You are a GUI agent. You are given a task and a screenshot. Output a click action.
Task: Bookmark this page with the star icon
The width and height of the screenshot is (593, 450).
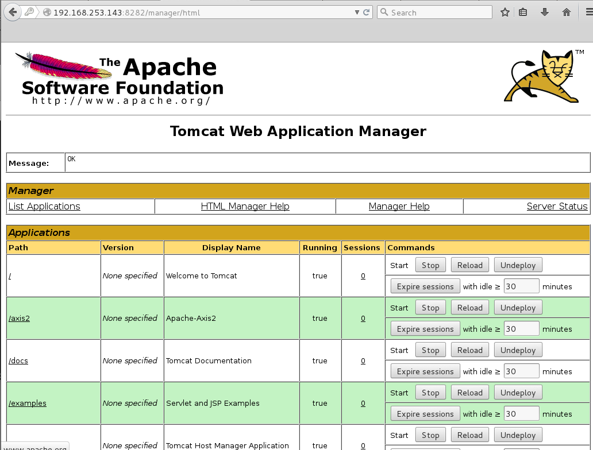pos(505,12)
